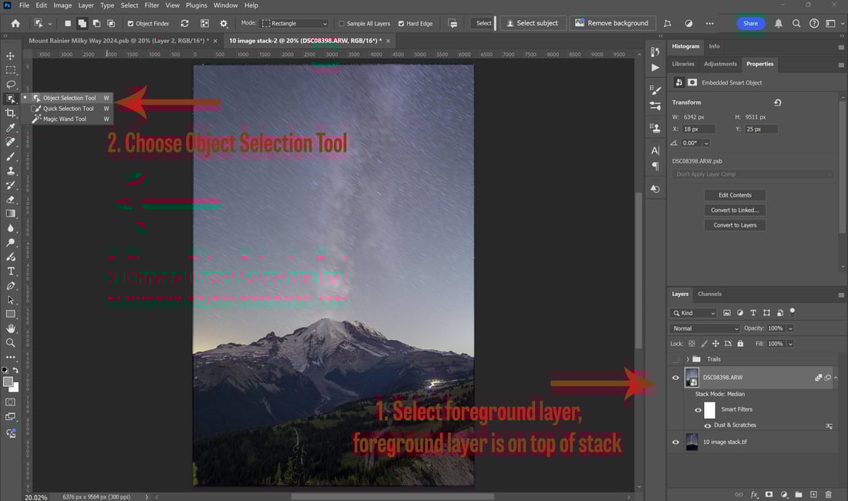848x501 pixels.
Task: Select the Hand tool
Action: pos(10,328)
